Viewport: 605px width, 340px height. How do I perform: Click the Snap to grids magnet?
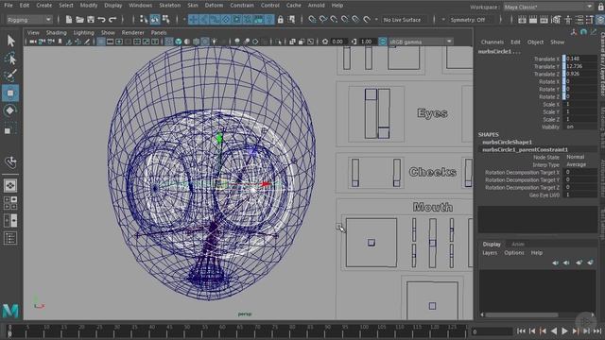click(x=312, y=19)
